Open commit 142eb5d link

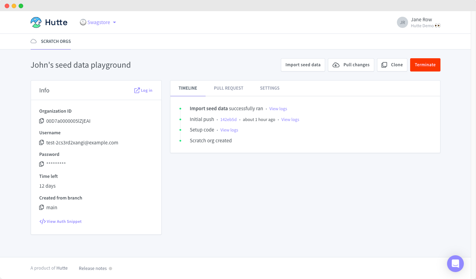coord(228,120)
